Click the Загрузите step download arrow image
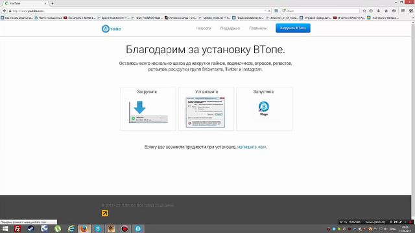The width and height of the screenshot is (415, 233). point(148,112)
